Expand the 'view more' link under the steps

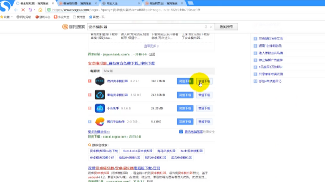[x=151, y=46]
